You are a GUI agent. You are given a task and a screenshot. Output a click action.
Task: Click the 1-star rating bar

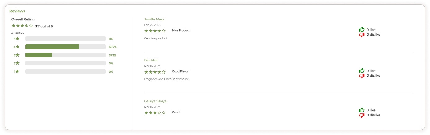point(65,71)
